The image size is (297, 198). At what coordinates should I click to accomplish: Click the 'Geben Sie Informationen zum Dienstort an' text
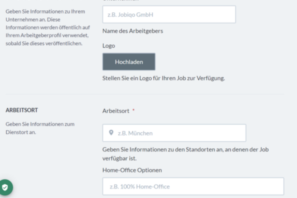click(40, 128)
